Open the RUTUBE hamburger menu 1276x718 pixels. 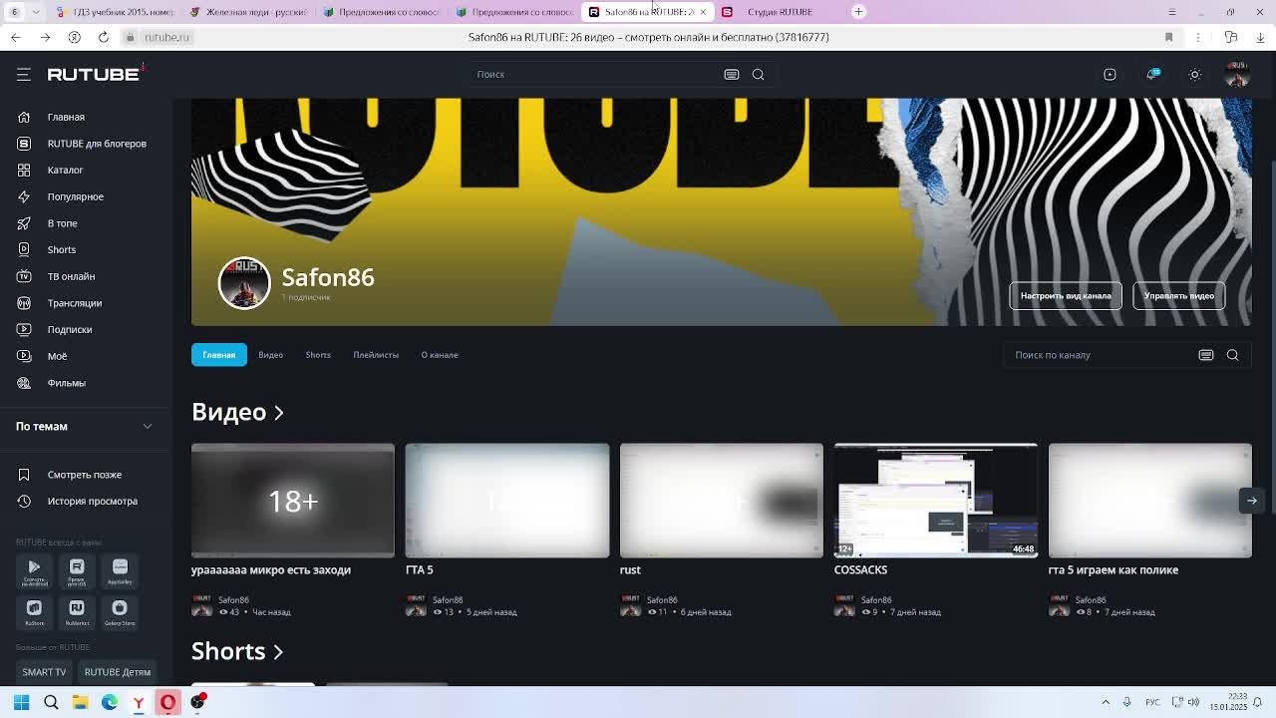pos(24,74)
